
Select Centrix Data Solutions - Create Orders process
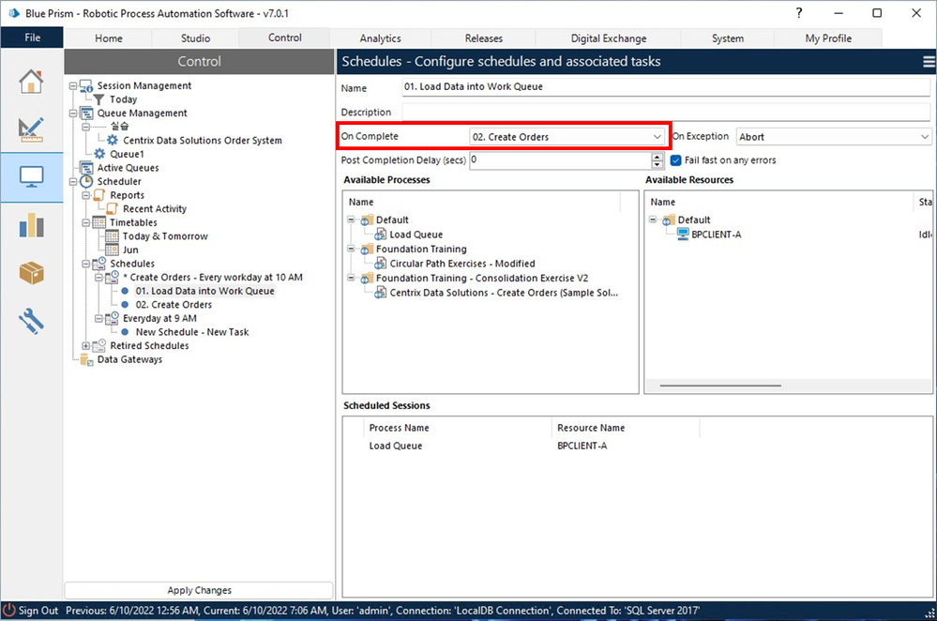click(x=504, y=293)
